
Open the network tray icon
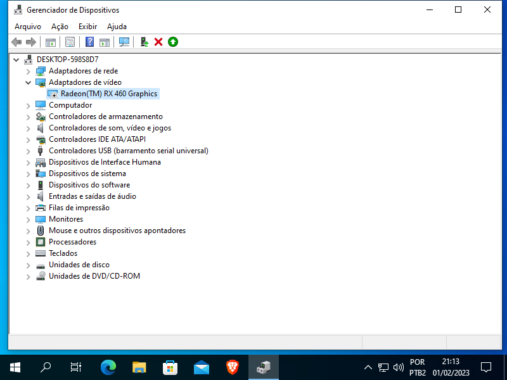point(383,367)
